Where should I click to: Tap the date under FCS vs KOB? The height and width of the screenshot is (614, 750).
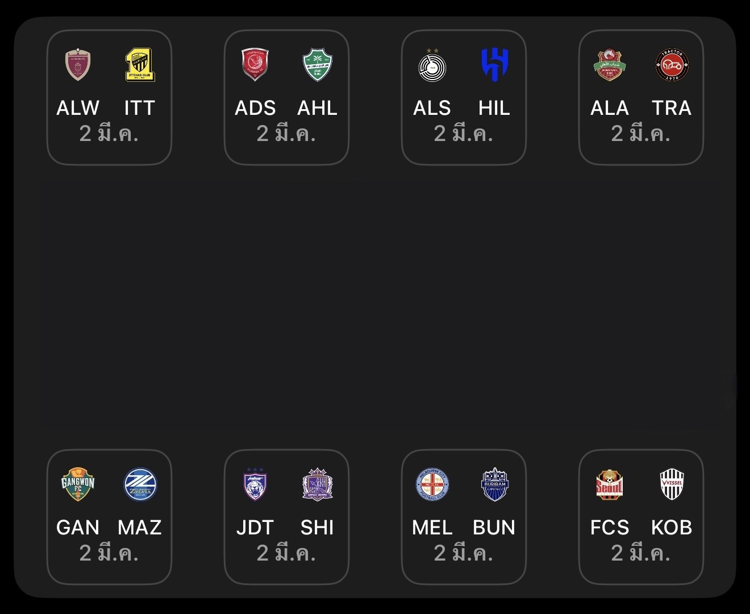pyautogui.click(x=640, y=553)
